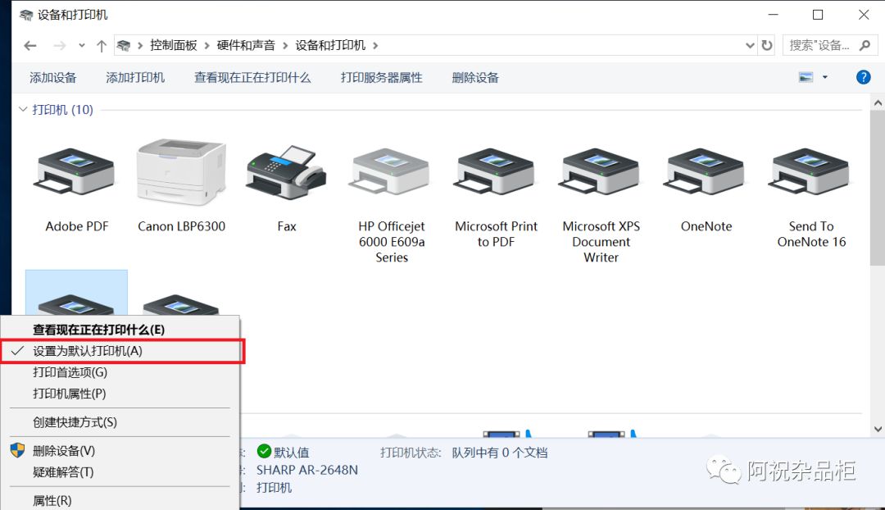Click the SHARP AR-2648N model text

coord(307,470)
